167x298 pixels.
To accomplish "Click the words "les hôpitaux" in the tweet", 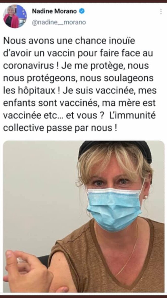I will tap(29, 91).
